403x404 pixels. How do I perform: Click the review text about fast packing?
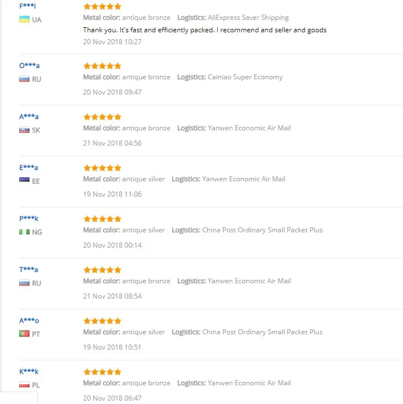point(205,30)
